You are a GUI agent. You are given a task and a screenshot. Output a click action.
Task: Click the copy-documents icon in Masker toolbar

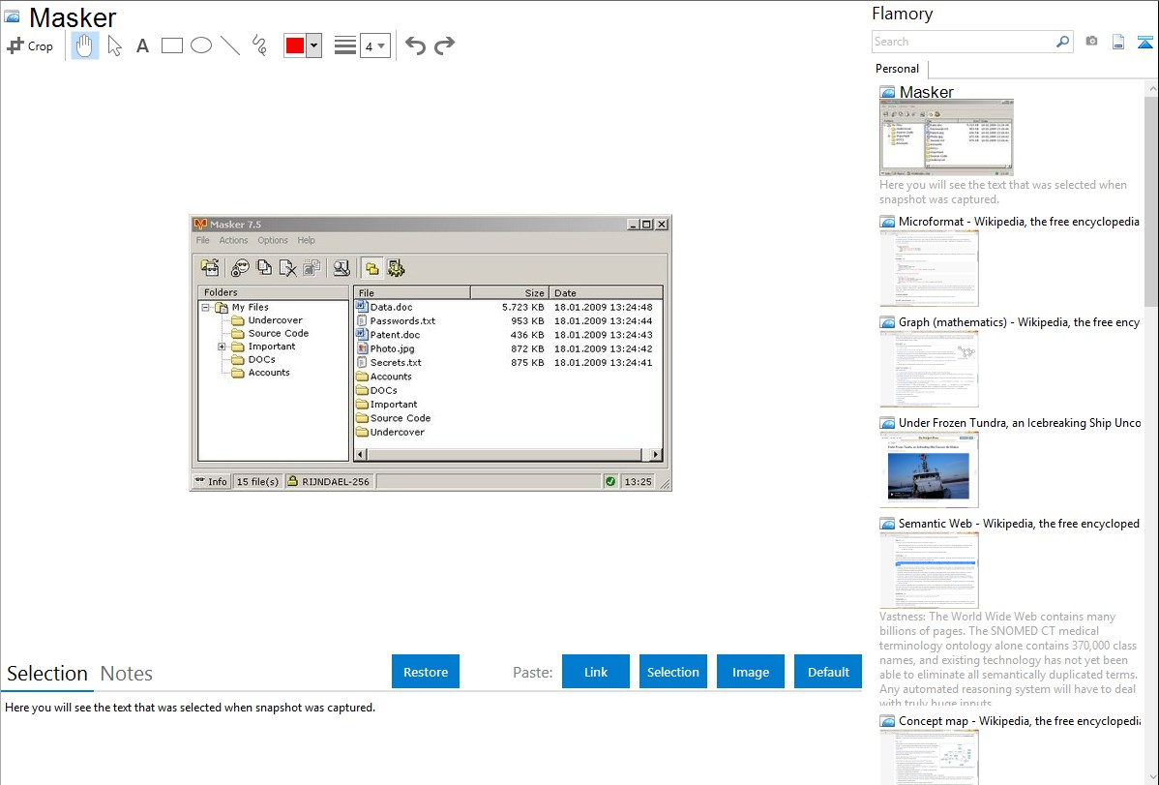point(264,268)
